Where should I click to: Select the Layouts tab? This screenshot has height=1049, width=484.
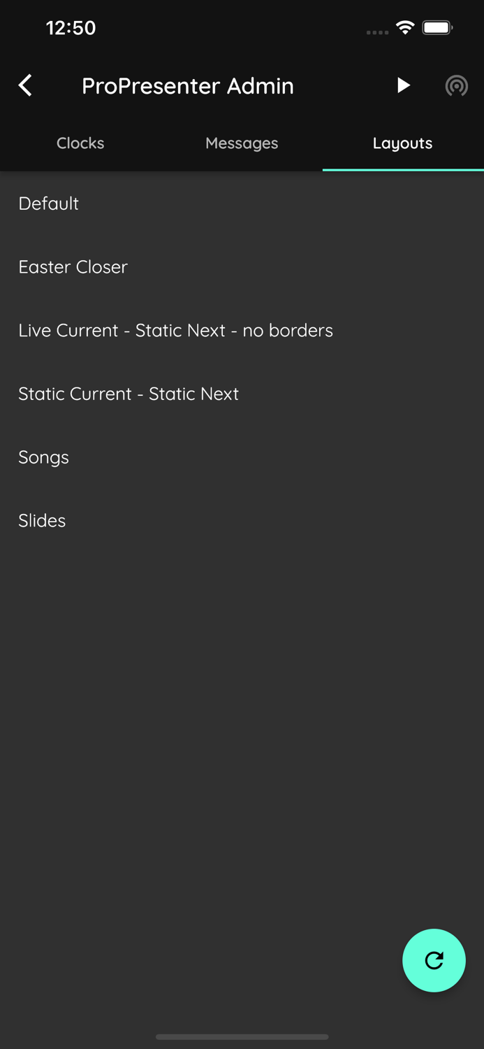click(403, 143)
